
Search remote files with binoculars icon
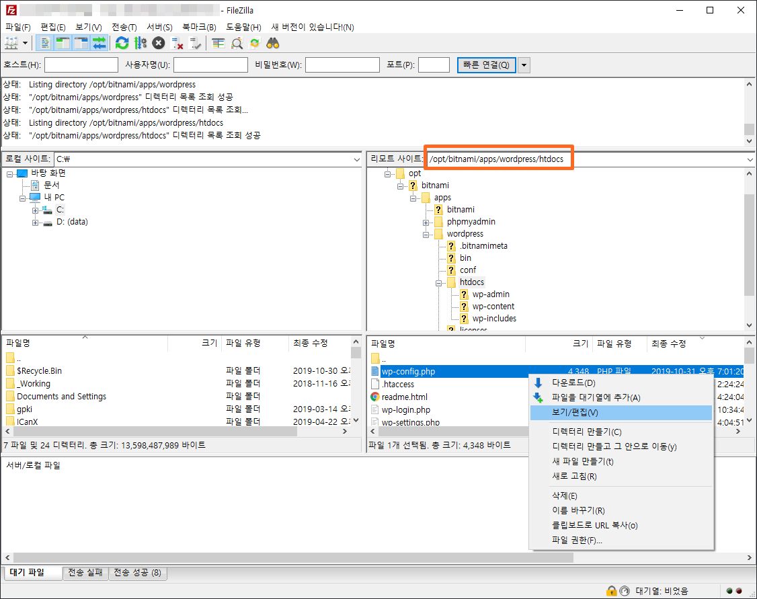click(273, 44)
